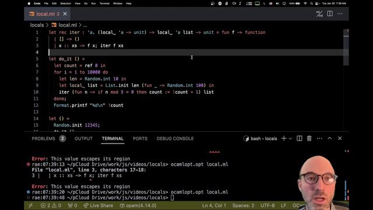Click the locals breadcrumb folder

click(37, 25)
